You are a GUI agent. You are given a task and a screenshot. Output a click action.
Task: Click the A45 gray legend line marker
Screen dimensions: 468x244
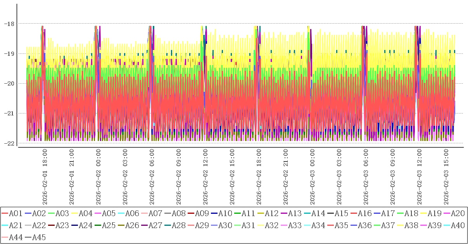tap(28, 237)
